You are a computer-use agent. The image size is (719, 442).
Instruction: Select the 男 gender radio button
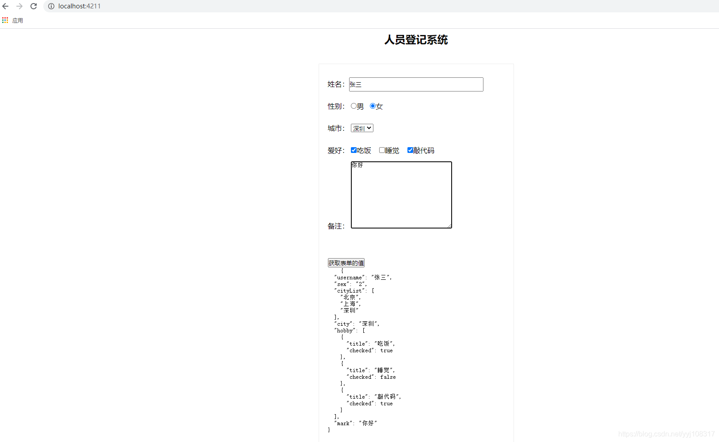pos(353,106)
